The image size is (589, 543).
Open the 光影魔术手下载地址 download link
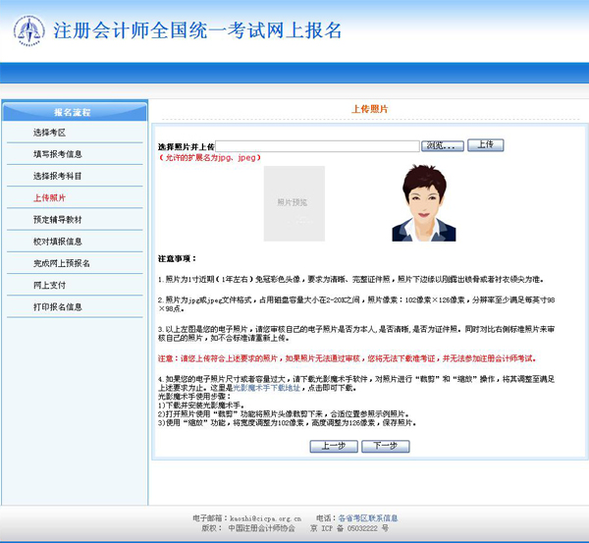pos(267,388)
